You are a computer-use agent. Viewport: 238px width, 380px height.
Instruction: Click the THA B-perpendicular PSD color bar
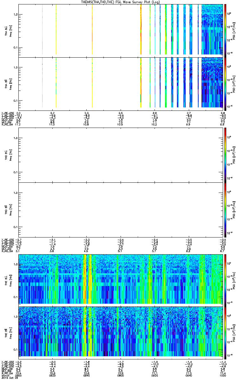tap(225, 30)
